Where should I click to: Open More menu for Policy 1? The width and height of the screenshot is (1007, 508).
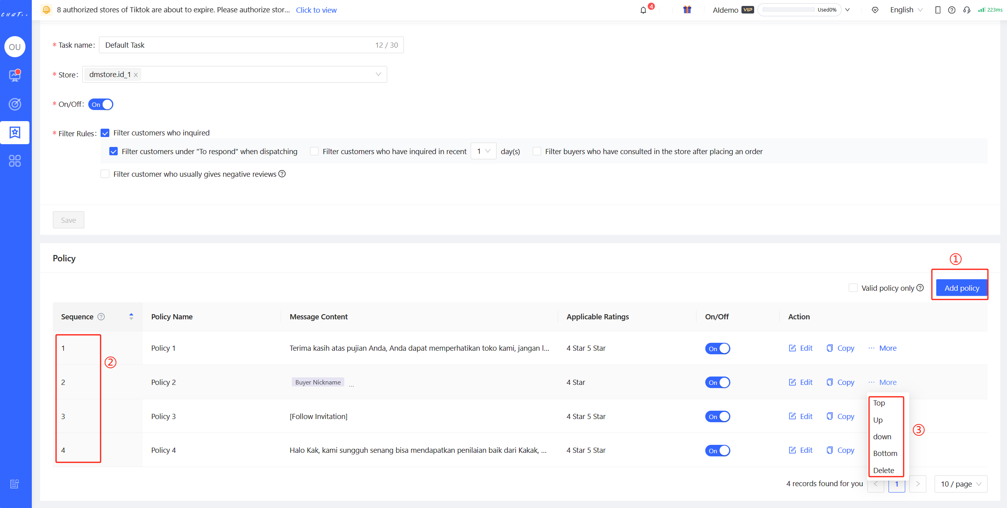[x=883, y=348]
